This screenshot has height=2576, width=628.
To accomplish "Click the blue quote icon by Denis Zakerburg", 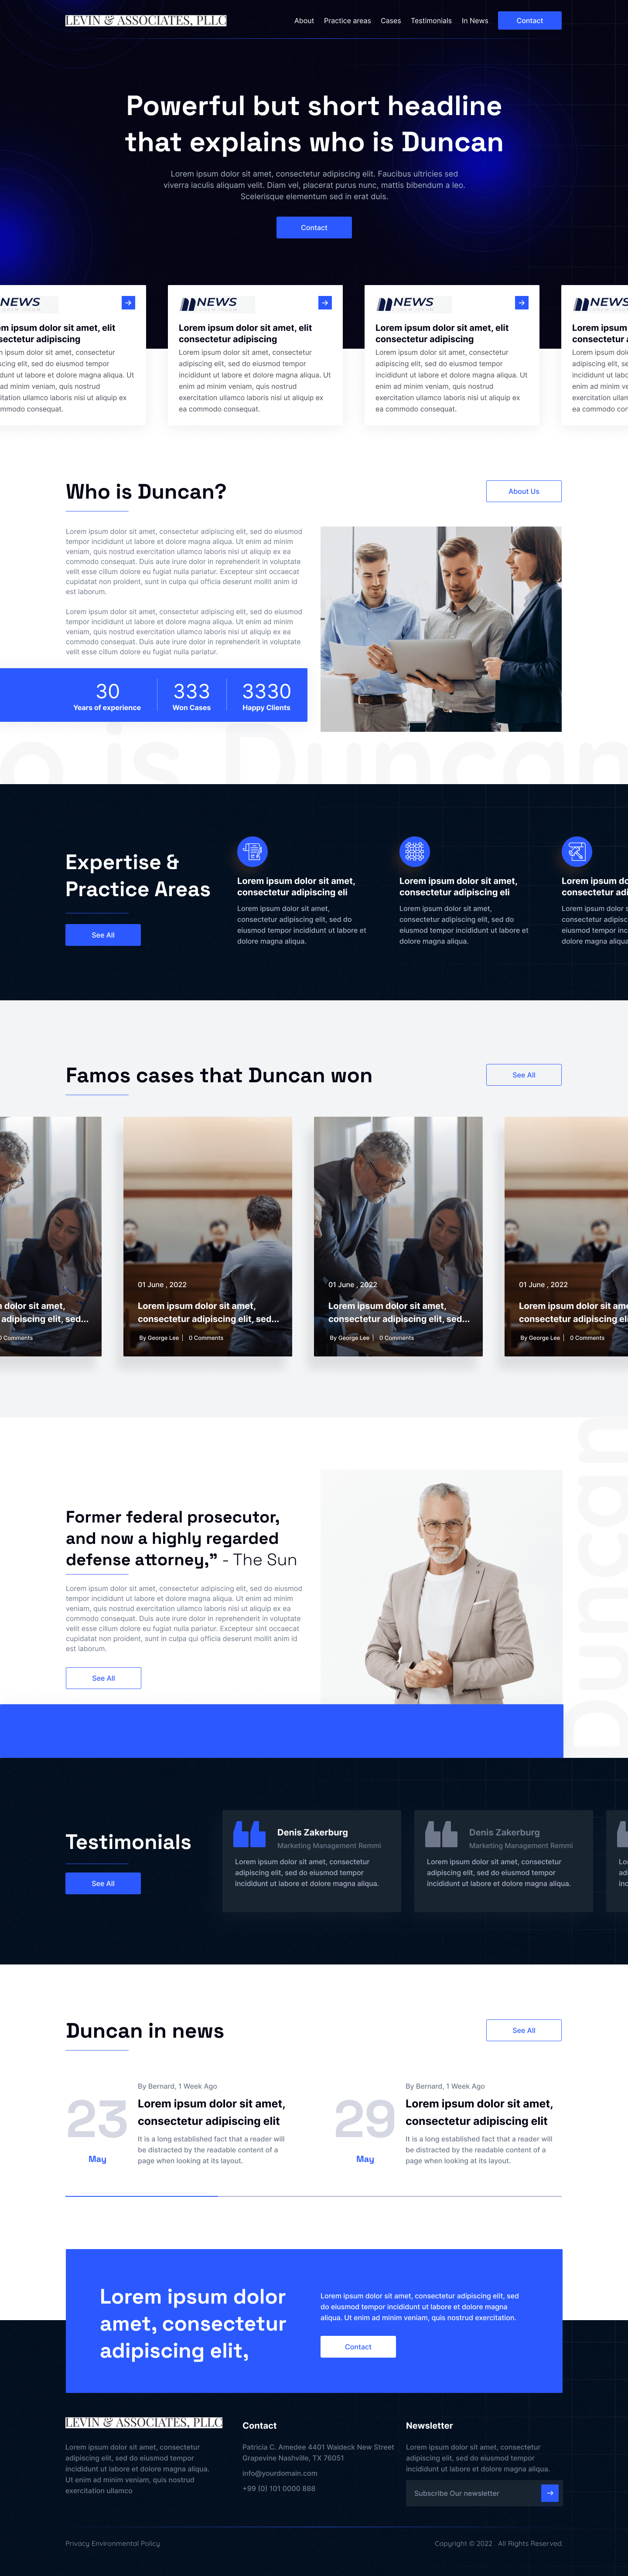I will (x=249, y=1833).
